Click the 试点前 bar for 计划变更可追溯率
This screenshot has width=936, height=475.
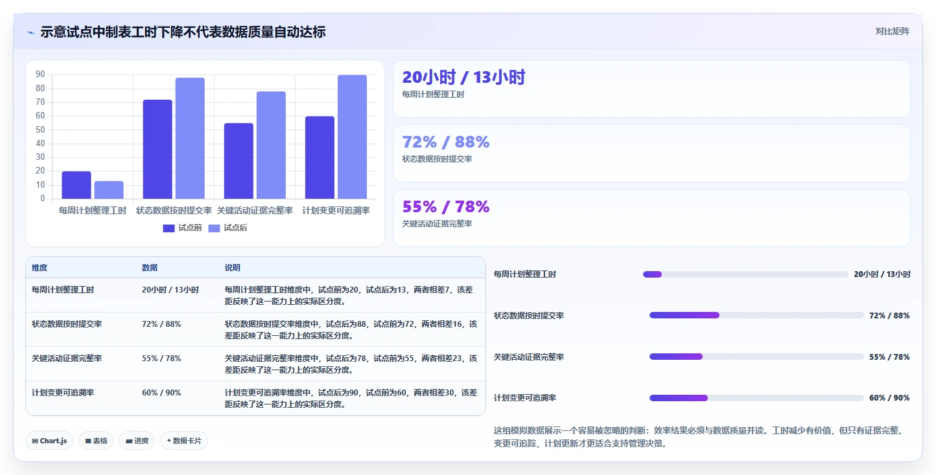click(320, 157)
